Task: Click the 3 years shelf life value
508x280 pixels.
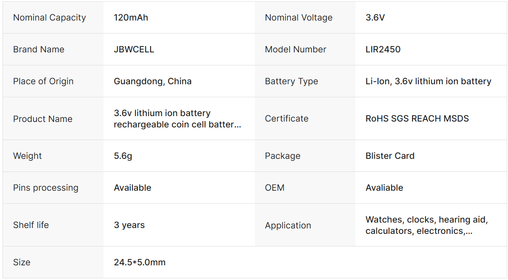Action: pos(129,225)
